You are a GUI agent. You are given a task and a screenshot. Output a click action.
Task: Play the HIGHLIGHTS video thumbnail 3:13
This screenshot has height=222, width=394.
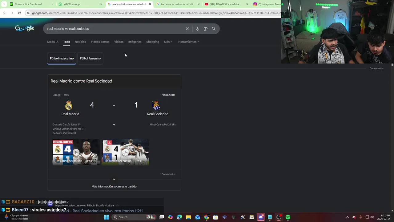[76, 152]
